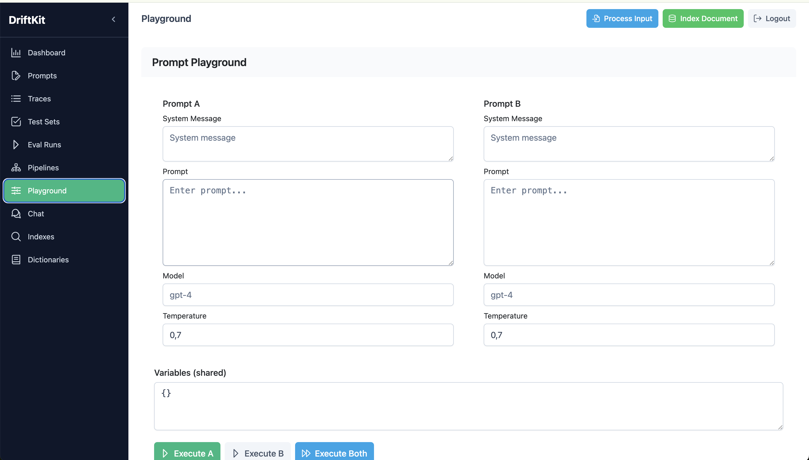Grab the Variables textarea resize handle

pos(780,427)
